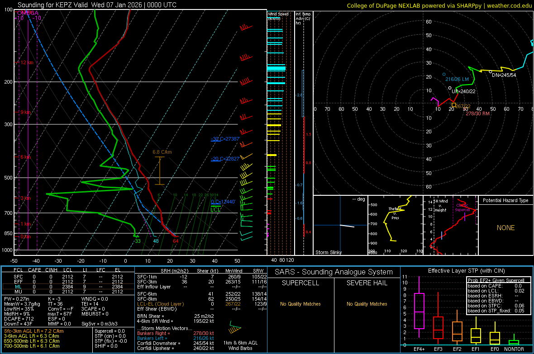The height and width of the screenshot is (354, 534).
Task: Click the orange mean wind square on hodograph
Action: pos(453,105)
